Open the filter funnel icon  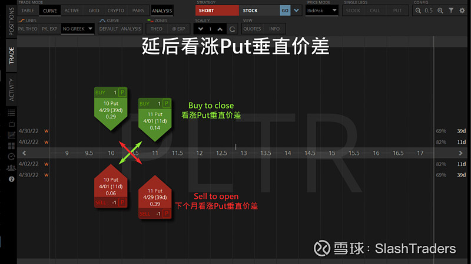[x=451, y=11]
